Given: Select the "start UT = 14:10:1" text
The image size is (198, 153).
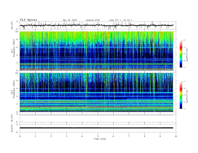Looking at the screenshot, I should (x=121, y=20).
